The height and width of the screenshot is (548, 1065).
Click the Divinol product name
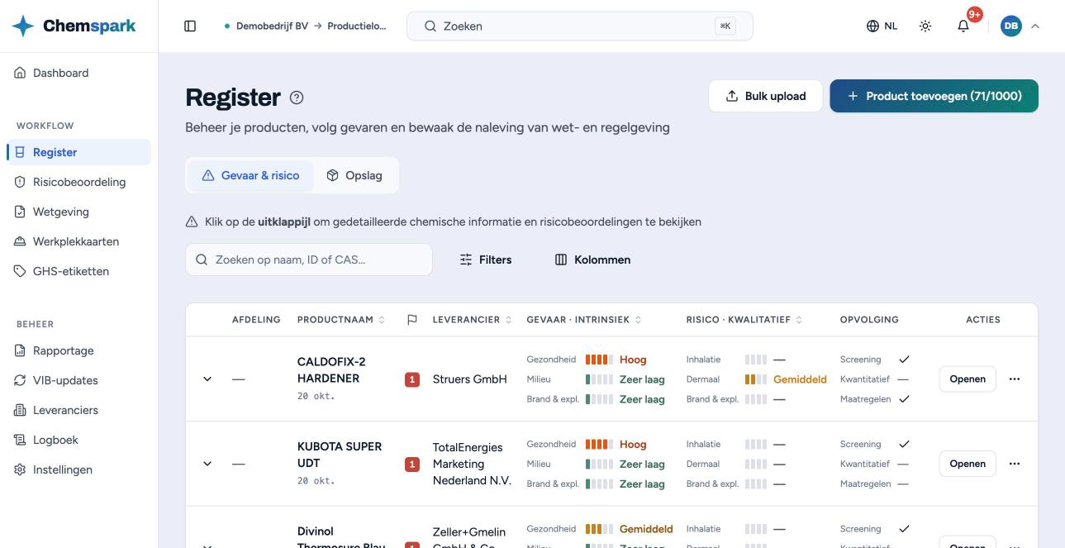click(x=341, y=538)
